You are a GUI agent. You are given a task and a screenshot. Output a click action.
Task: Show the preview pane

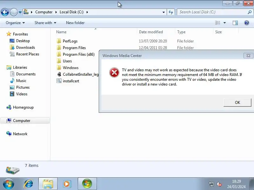[235, 23]
